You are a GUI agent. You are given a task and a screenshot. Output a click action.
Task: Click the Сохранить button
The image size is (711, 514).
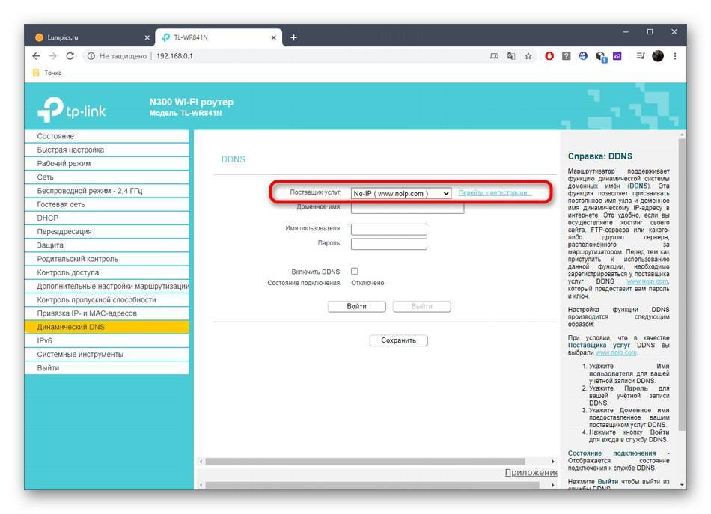point(398,340)
